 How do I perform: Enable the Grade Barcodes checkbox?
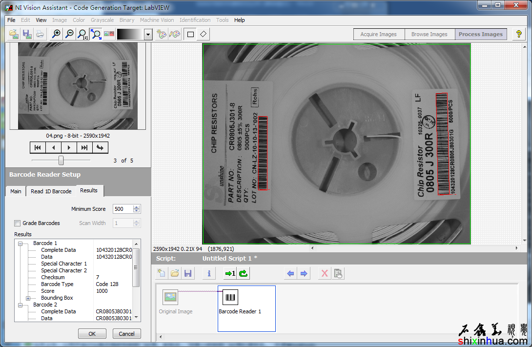(x=18, y=224)
